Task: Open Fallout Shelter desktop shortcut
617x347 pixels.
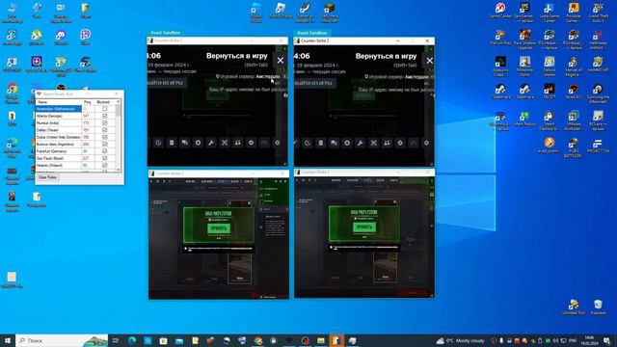Action: pyautogui.click(x=550, y=67)
